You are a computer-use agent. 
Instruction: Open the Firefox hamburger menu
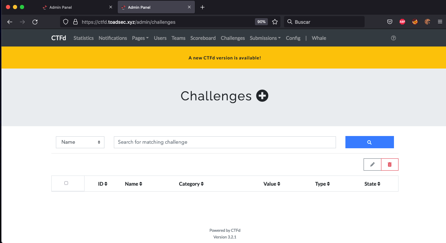[x=440, y=22]
